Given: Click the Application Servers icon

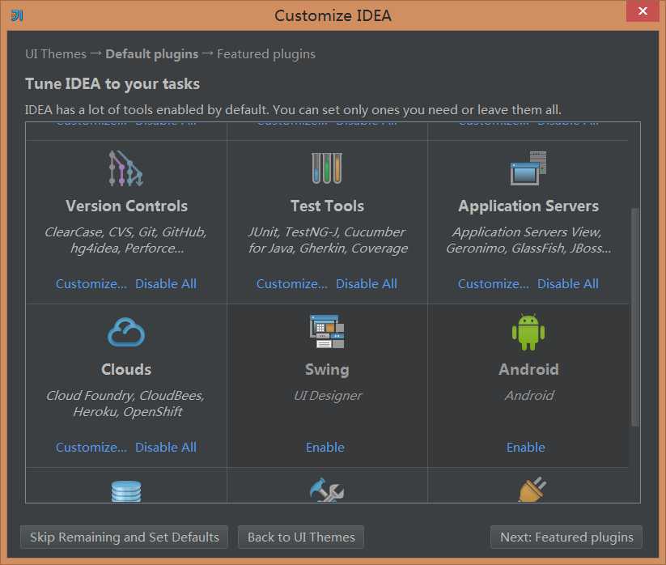Looking at the screenshot, I should pos(528,168).
